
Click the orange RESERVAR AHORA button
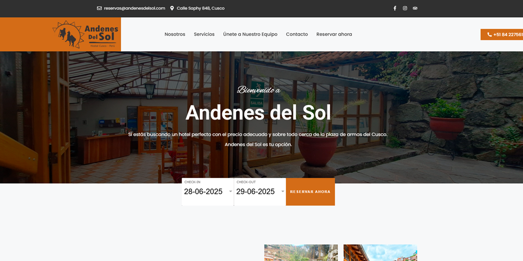tap(310, 192)
